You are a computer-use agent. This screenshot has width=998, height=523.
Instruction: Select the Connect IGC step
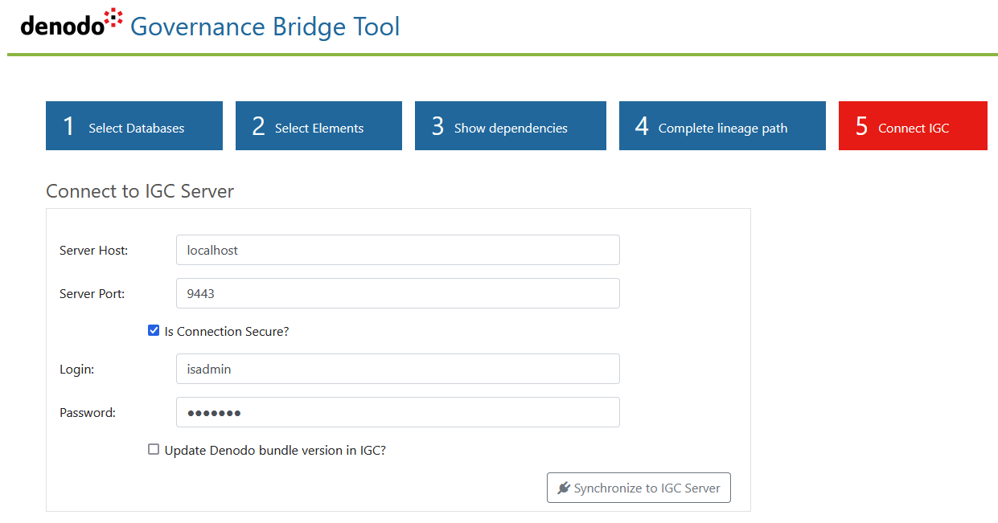click(x=913, y=125)
